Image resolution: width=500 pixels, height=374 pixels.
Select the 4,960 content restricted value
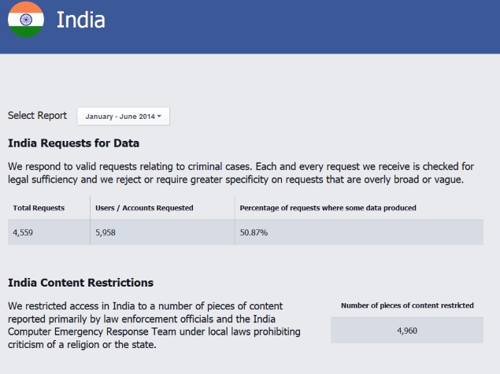pyautogui.click(x=407, y=331)
